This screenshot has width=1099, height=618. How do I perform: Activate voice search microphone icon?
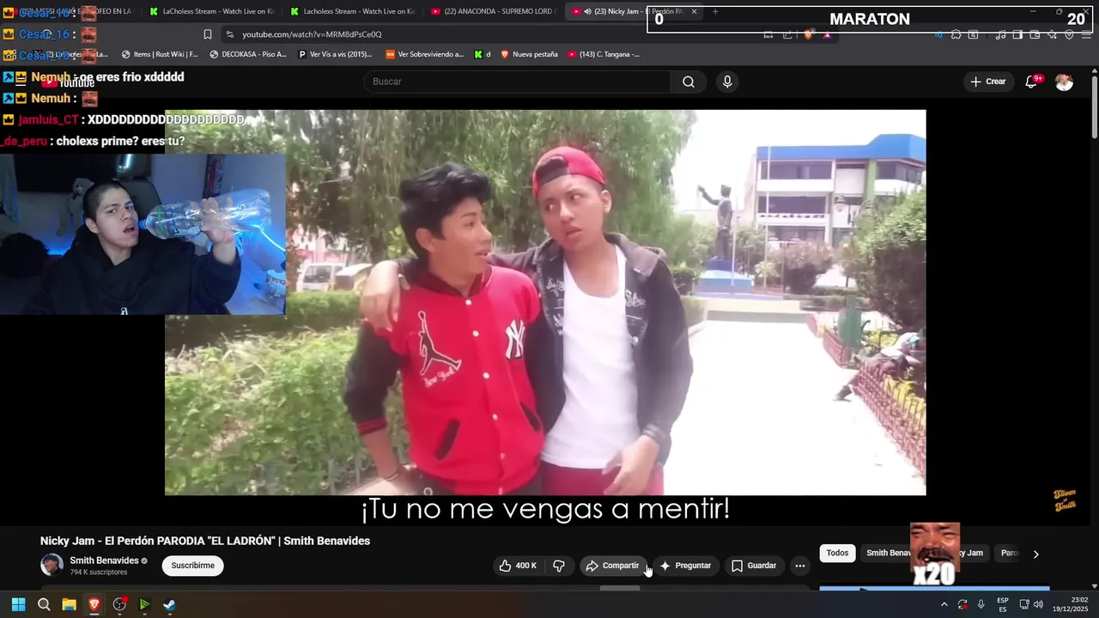click(727, 82)
